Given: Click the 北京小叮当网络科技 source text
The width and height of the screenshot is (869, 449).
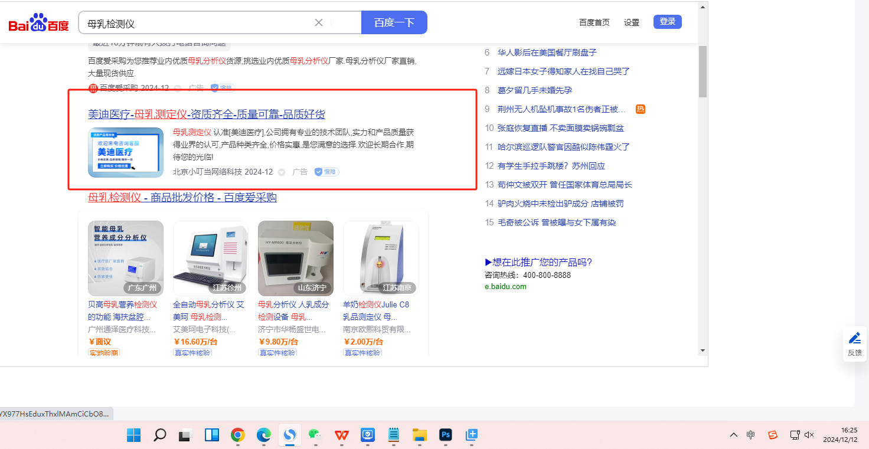Looking at the screenshot, I should click(207, 172).
